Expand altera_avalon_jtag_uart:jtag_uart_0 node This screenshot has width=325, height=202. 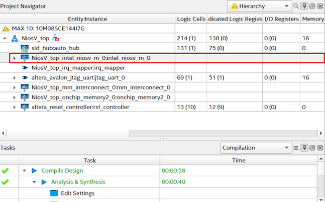coord(14,77)
